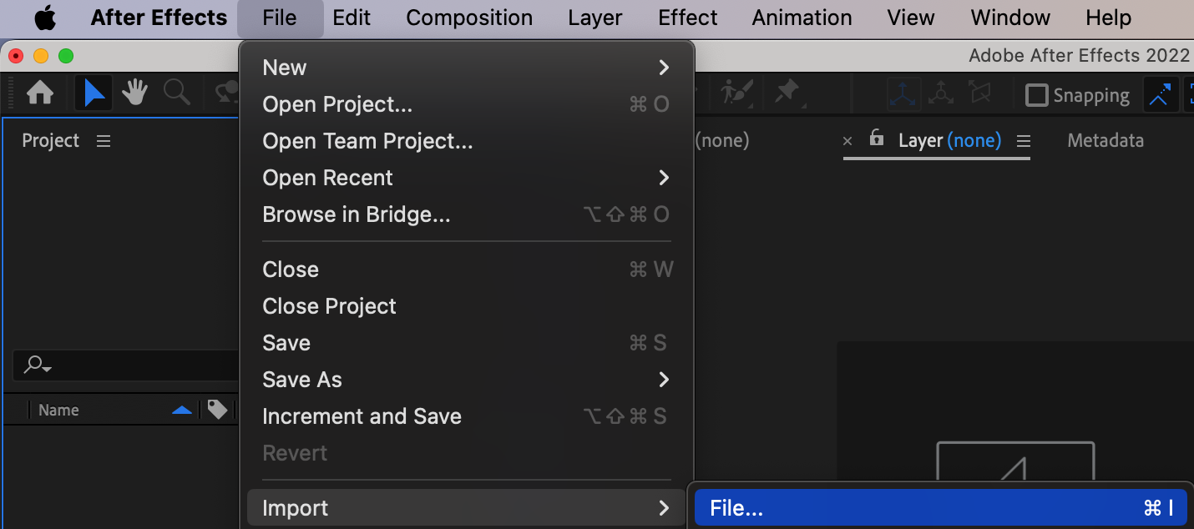Open the Layer panel options menu

(1024, 141)
